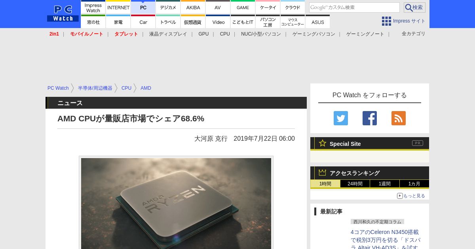The image size is (475, 249).
Task: Open the AV Watch tab
Action: click(218, 7)
